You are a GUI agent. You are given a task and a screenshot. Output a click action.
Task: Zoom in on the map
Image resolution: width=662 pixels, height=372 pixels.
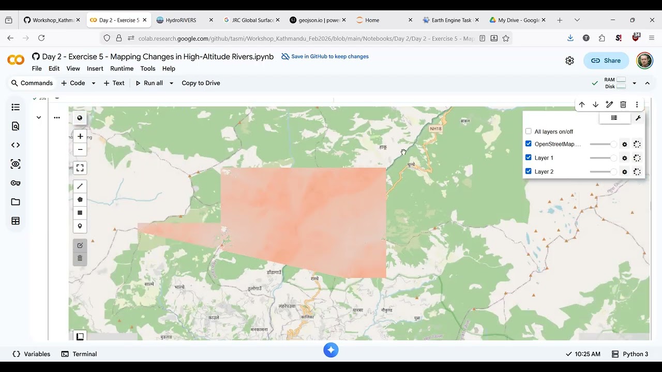(80, 136)
